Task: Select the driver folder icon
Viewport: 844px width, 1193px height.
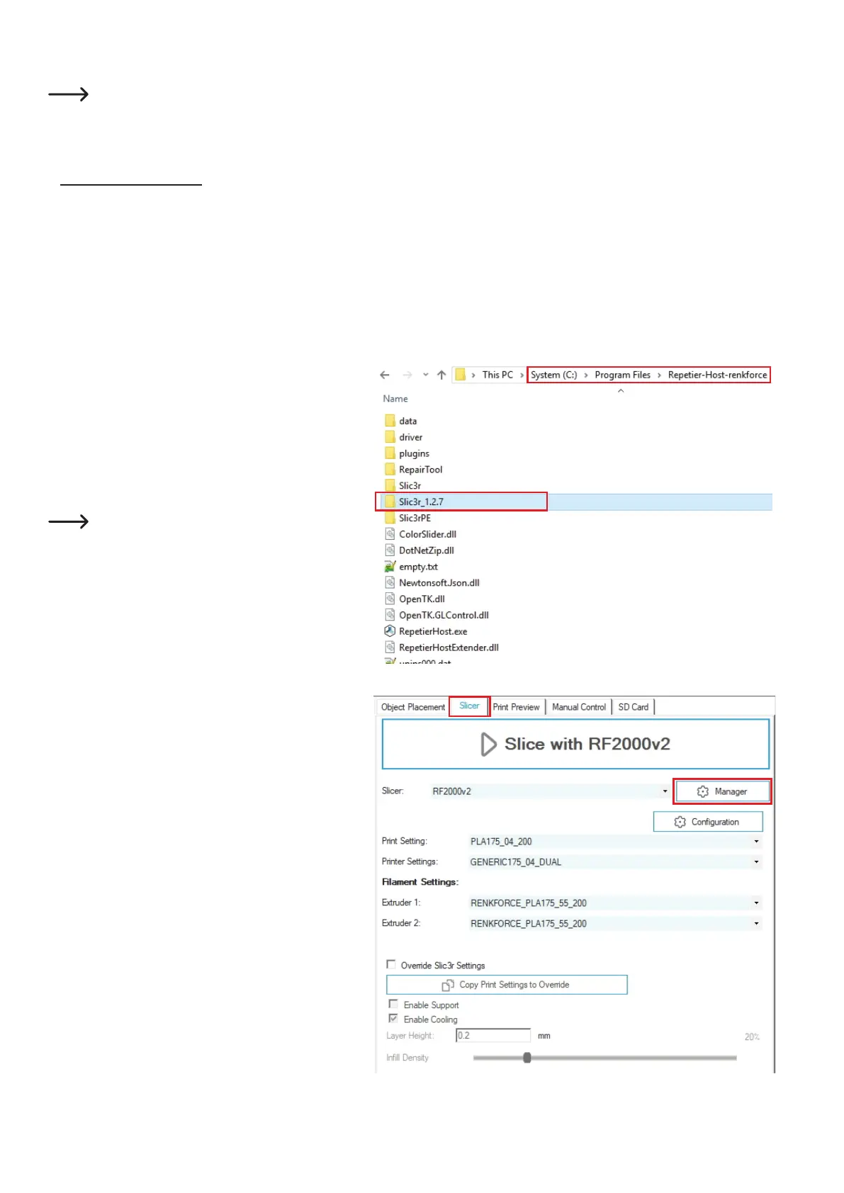Action: click(x=390, y=437)
